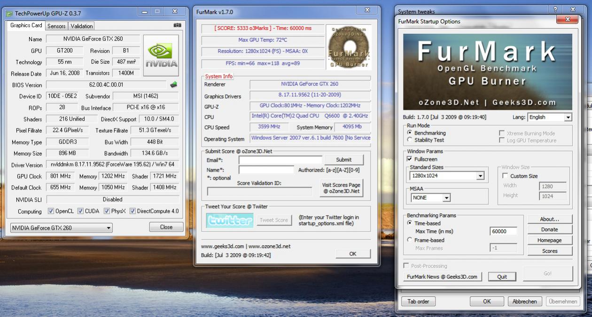
Task: Click the Name input field in FurMark
Action: point(266,170)
